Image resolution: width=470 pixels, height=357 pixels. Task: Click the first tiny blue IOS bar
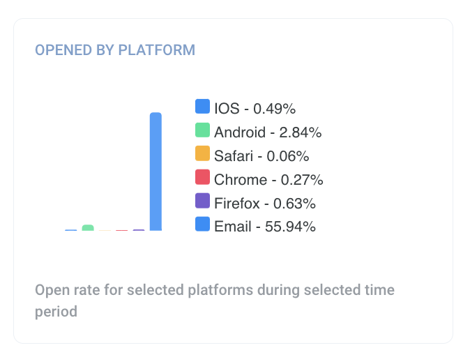71,230
